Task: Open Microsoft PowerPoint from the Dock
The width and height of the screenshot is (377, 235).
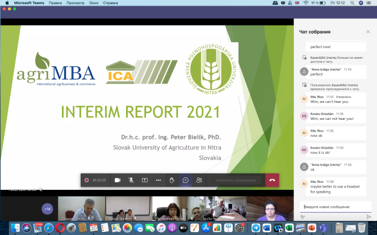Action: click(312, 228)
